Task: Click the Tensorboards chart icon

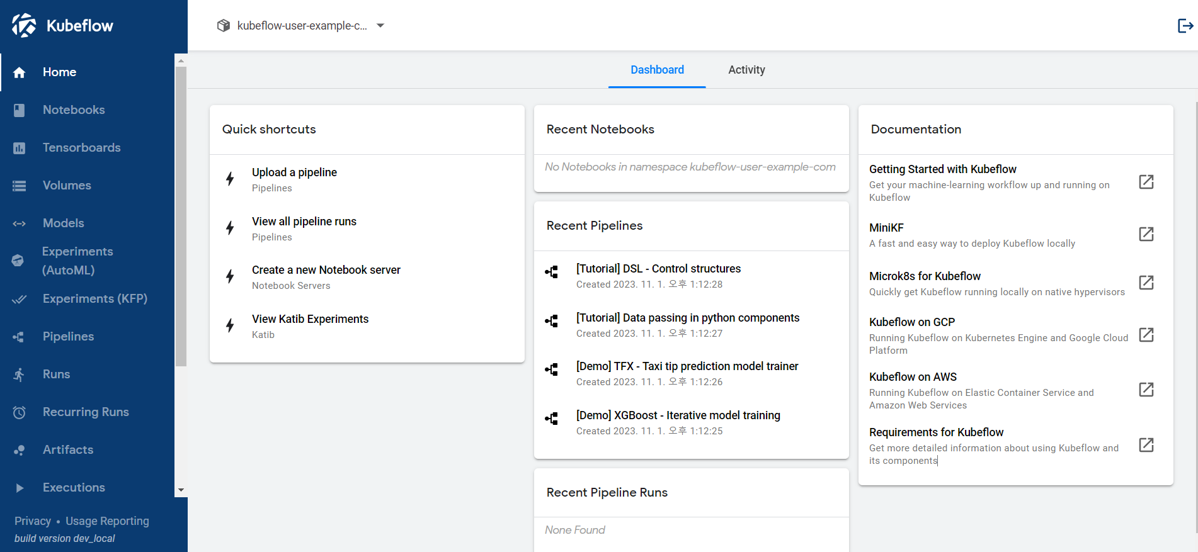Action: (x=20, y=148)
